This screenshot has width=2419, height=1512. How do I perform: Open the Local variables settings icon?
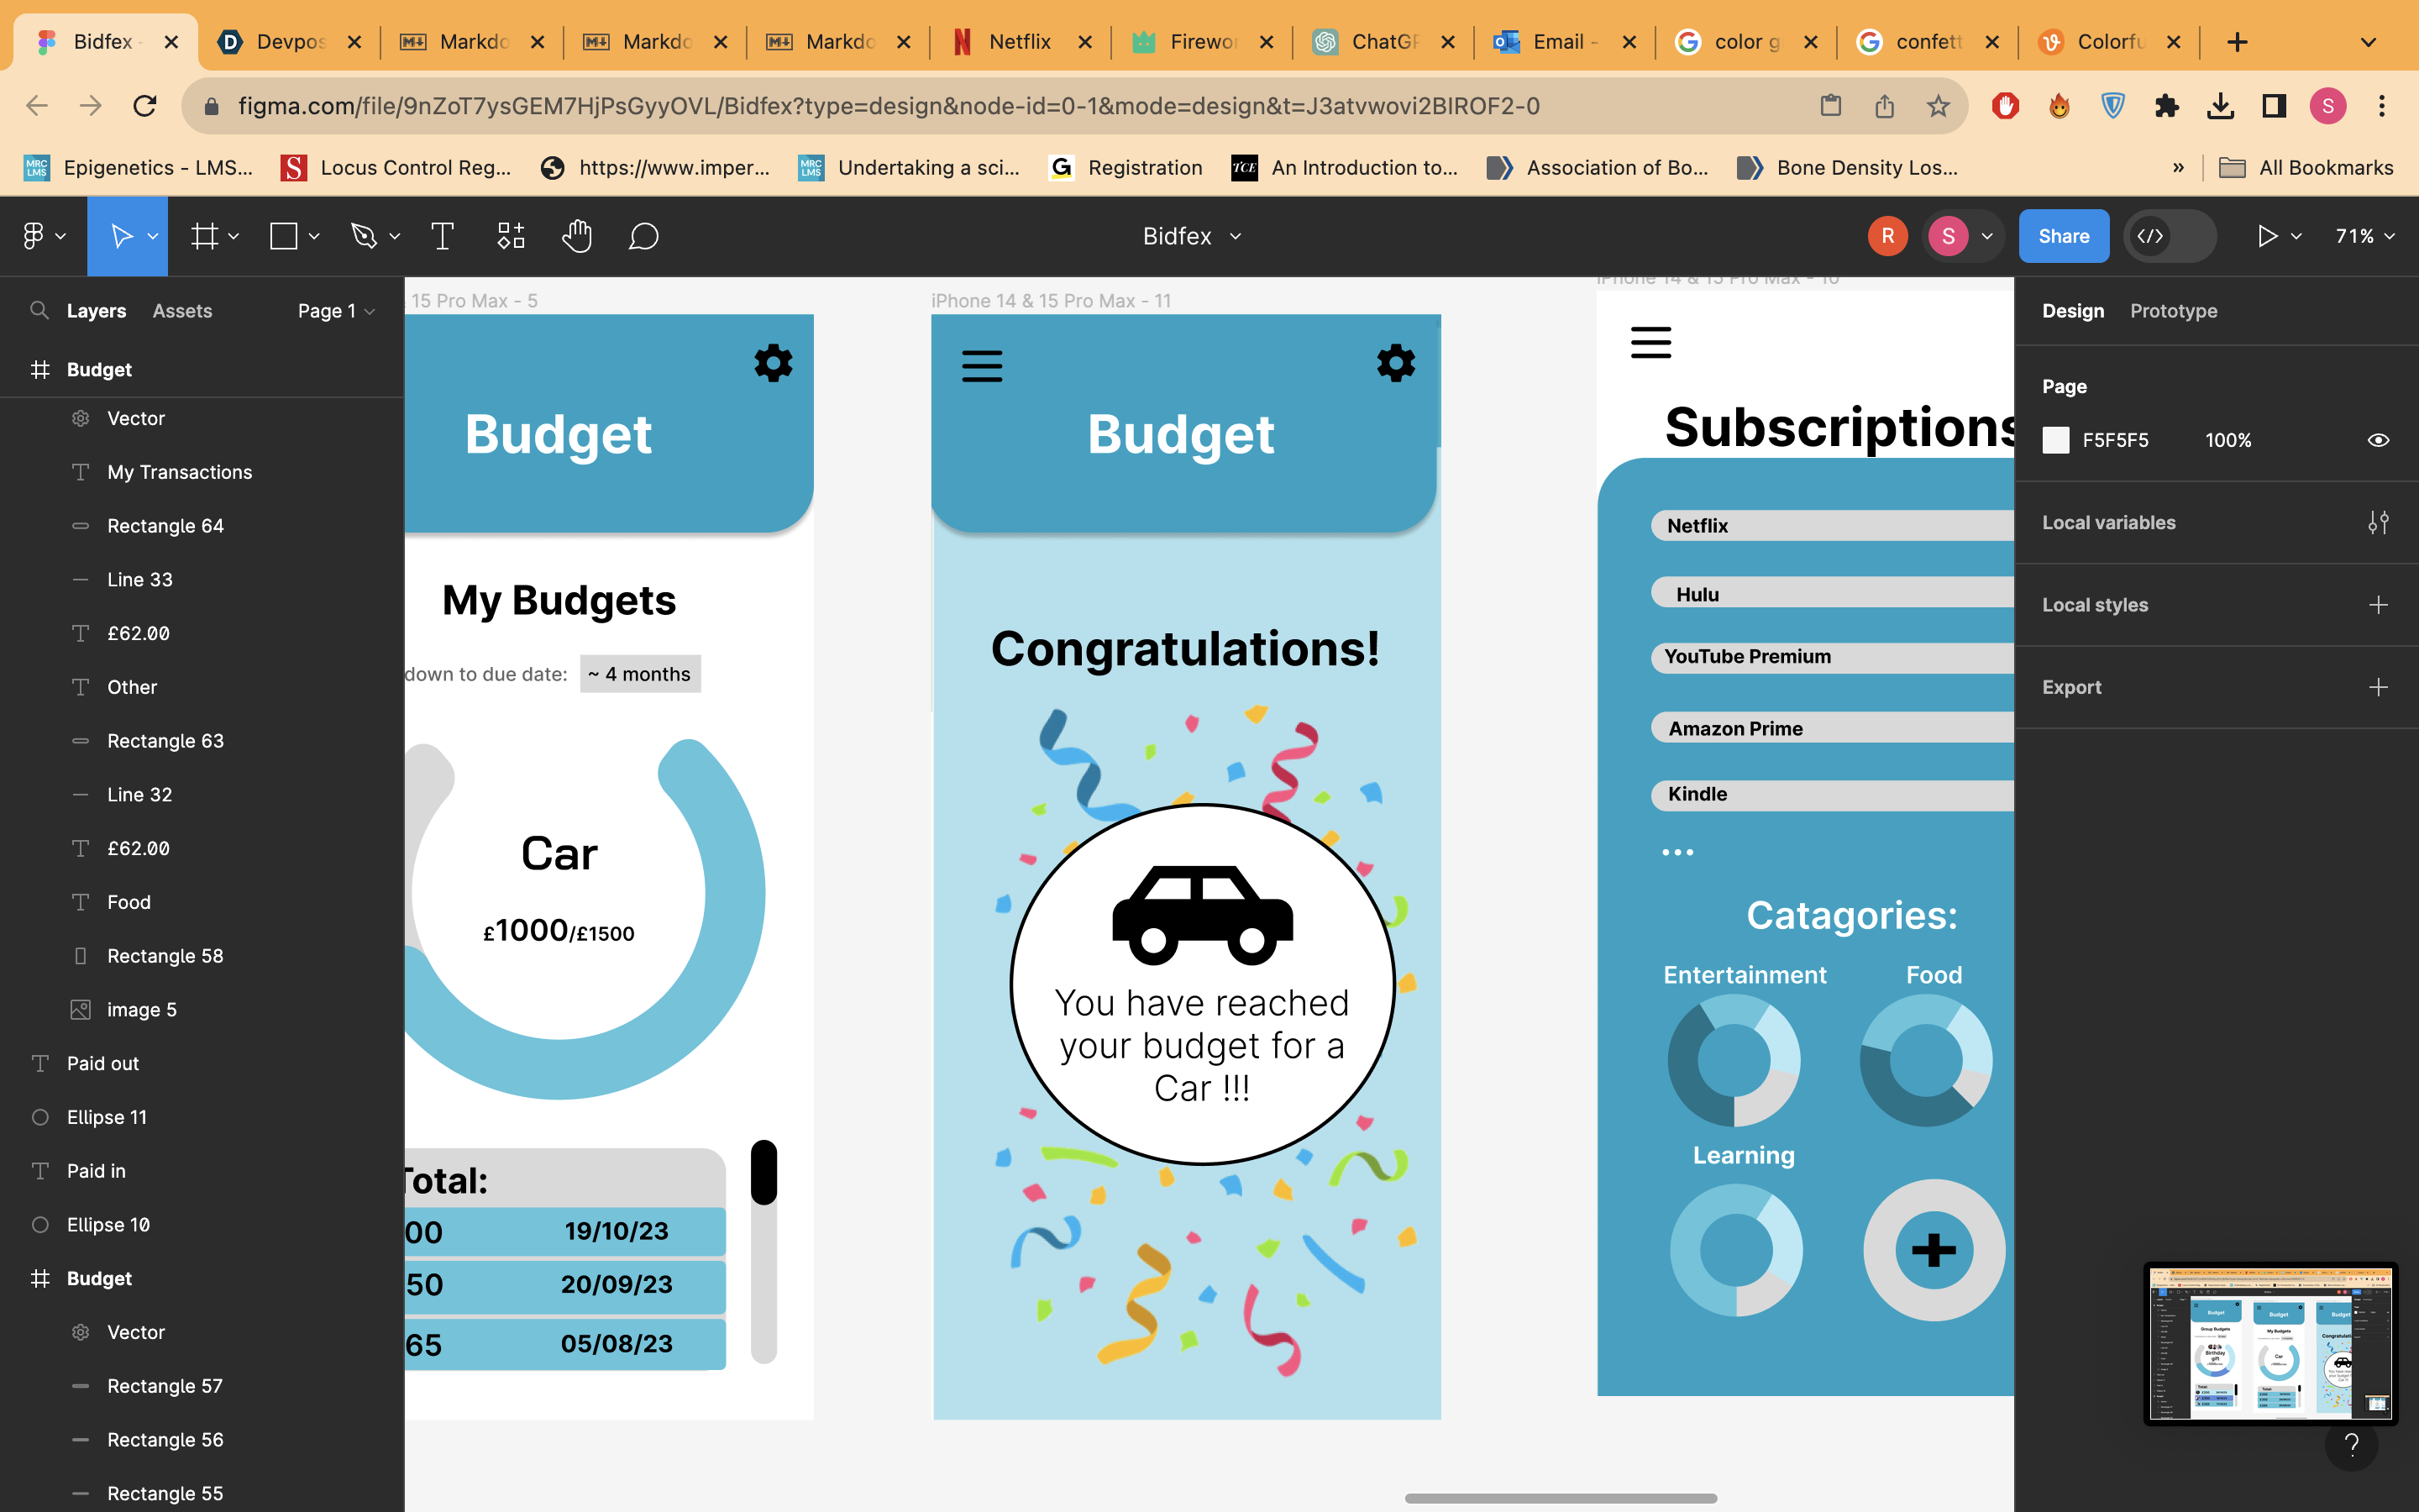point(2378,522)
